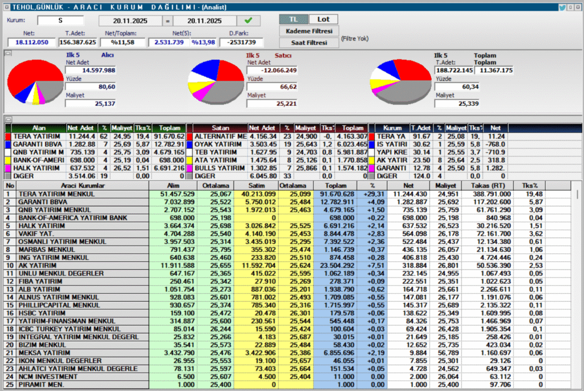Open Saat Filtresi
584x391 pixels.
point(309,43)
